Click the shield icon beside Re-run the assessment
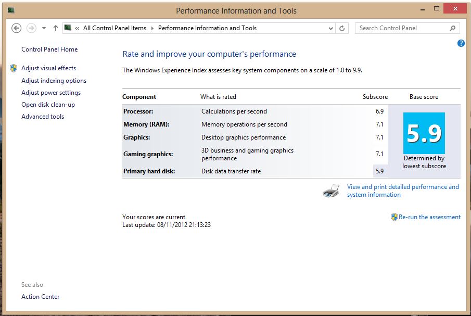 coord(394,217)
